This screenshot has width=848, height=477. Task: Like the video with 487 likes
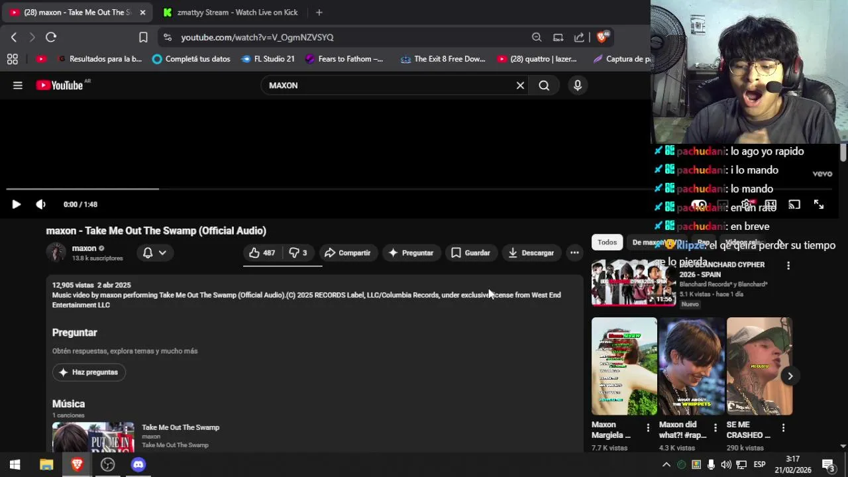pos(262,252)
